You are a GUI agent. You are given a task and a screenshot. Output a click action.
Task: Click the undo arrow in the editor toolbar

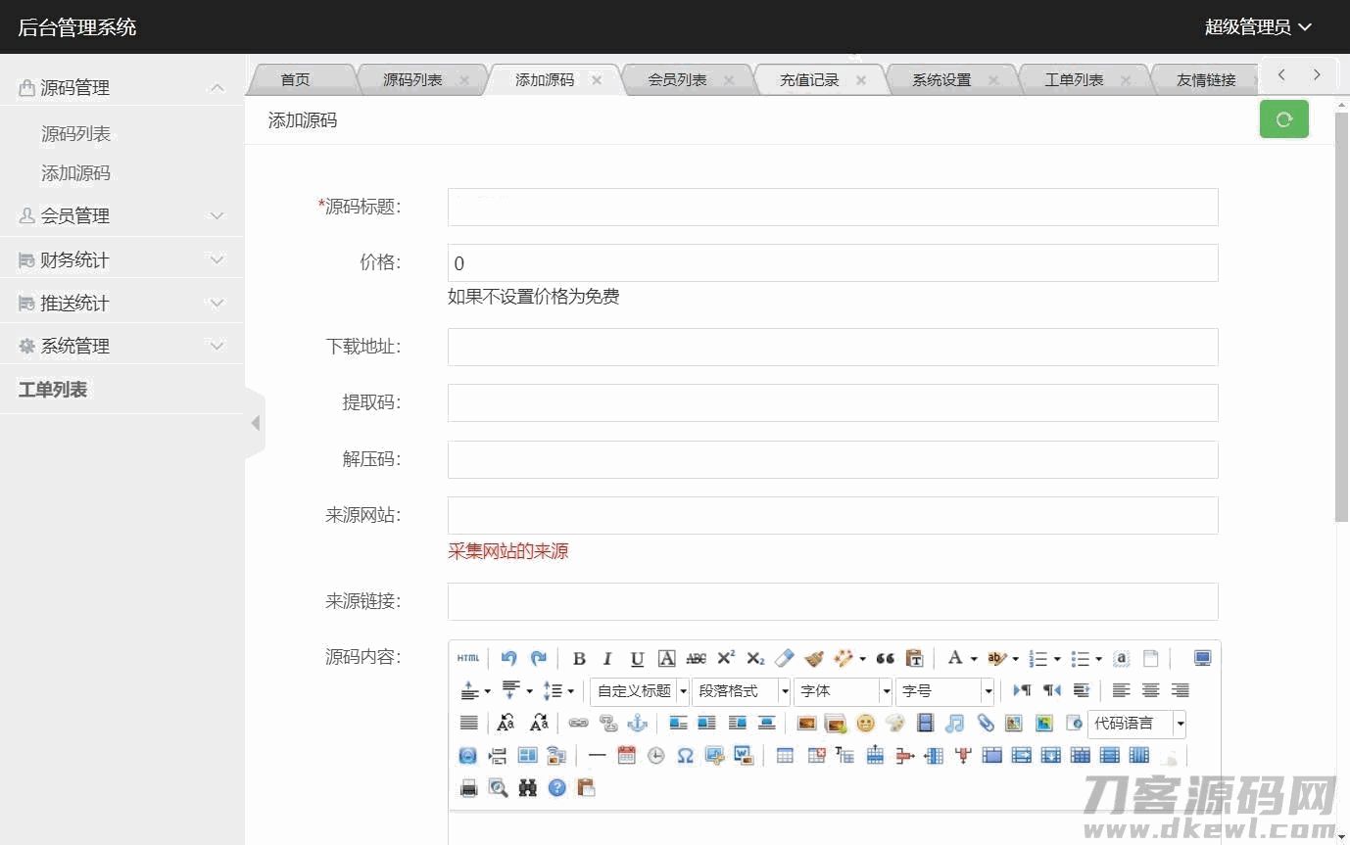(x=508, y=659)
